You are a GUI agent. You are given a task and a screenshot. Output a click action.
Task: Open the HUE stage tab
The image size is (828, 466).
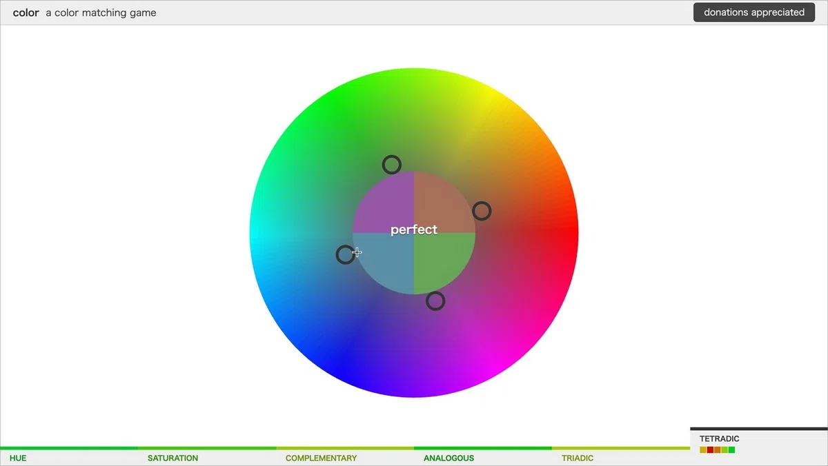coord(69,456)
